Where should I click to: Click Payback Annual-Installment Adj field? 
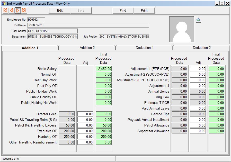point(198,120)
